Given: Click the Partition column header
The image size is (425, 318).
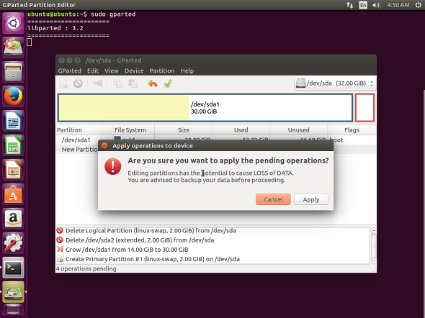Looking at the screenshot, I should (84, 130).
